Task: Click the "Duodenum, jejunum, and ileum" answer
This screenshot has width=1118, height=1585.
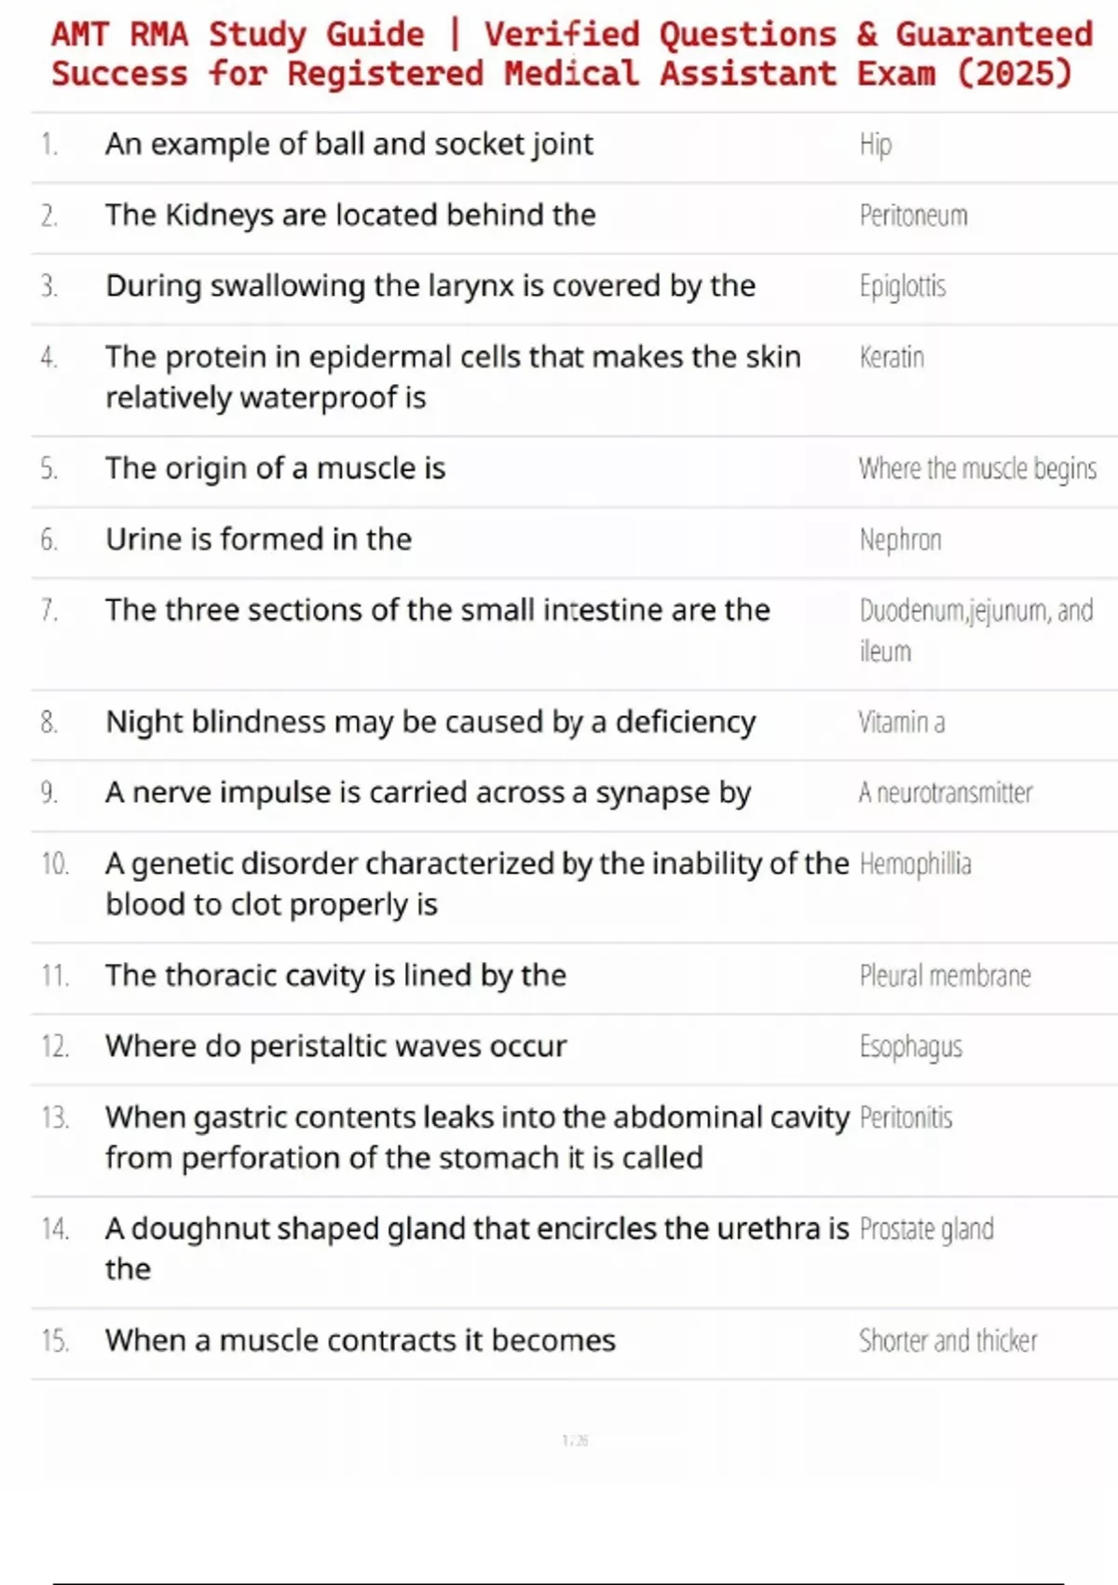Action: 975,630
